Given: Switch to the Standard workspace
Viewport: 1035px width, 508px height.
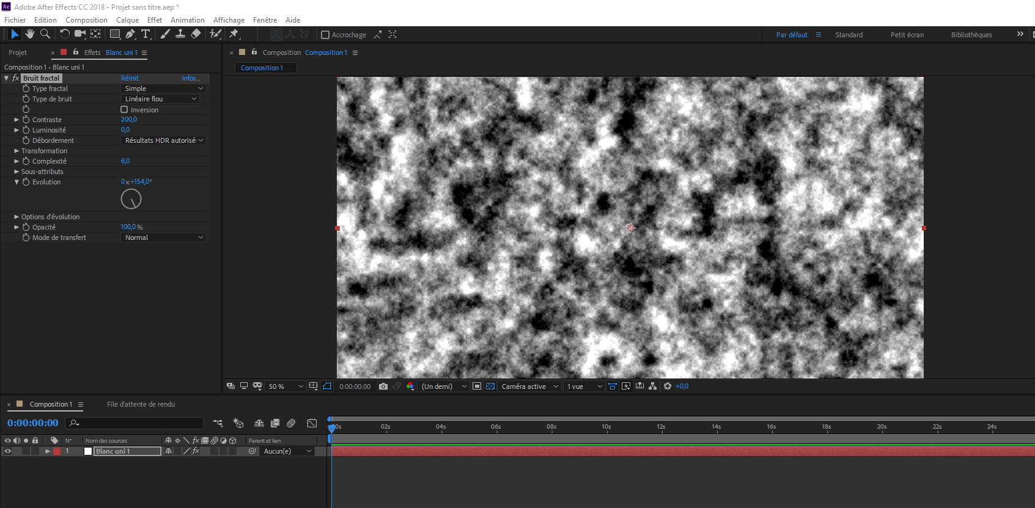Looking at the screenshot, I should [849, 35].
